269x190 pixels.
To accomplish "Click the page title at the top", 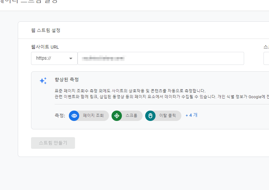I will click(29, 2).
